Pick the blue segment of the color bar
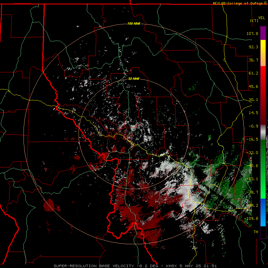 263,212
